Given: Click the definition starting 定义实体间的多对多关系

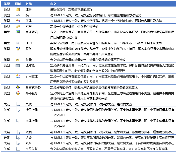Looking at the screenshot, I should (x=109, y=149).
